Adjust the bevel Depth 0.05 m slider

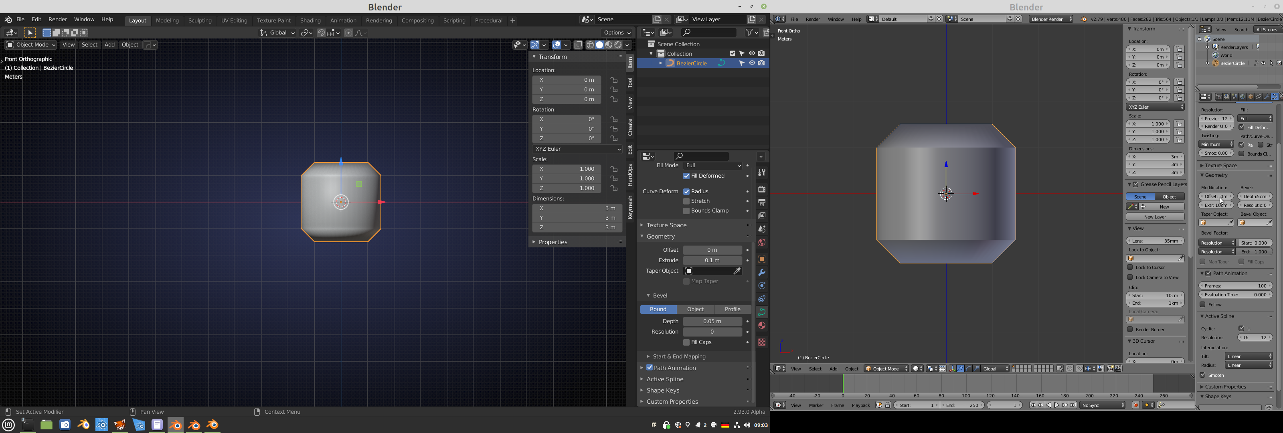tap(712, 322)
